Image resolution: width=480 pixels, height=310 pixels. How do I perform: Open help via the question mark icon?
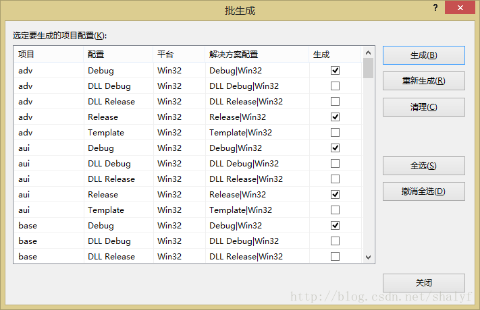[435, 7]
